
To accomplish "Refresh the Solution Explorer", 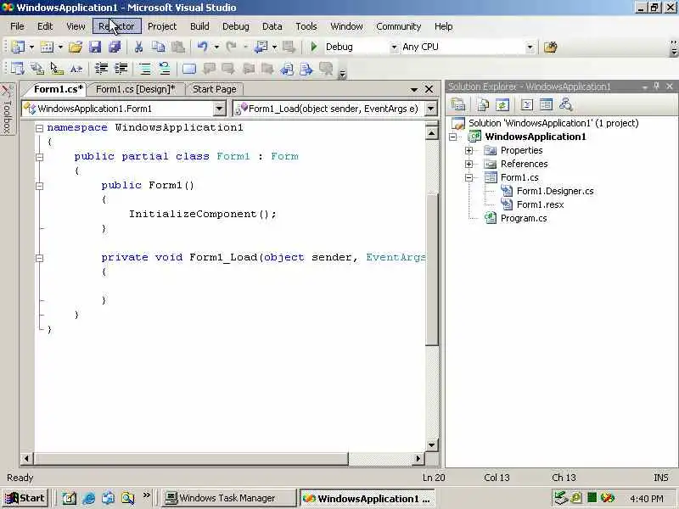I will point(502,104).
